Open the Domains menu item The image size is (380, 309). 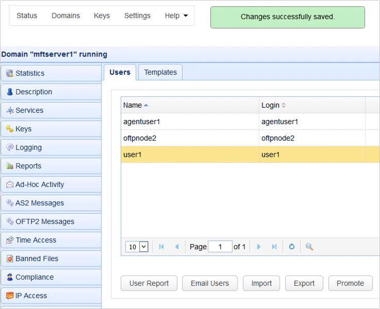pos(65,15)
